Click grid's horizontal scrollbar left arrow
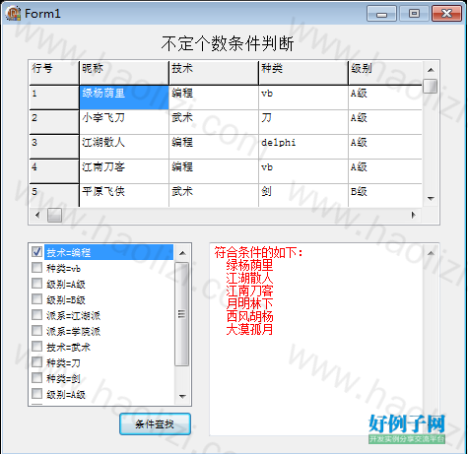 pos(37,215)
